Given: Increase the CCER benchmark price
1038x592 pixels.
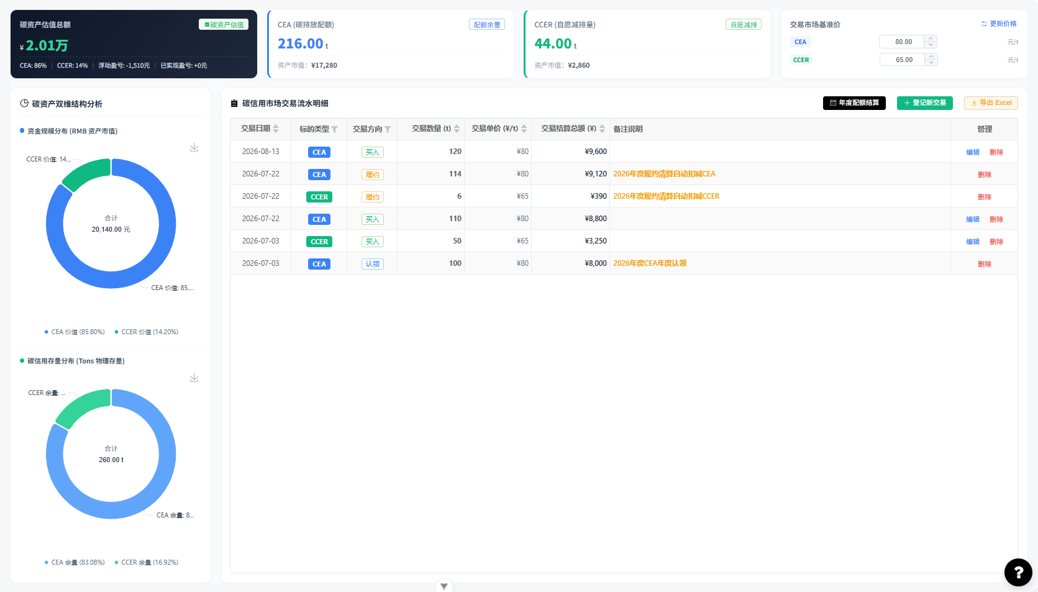Looking at the screenshot, I should click(931, 57).
